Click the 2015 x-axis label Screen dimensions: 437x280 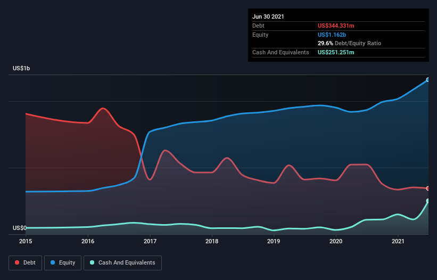tap(26, 241)
